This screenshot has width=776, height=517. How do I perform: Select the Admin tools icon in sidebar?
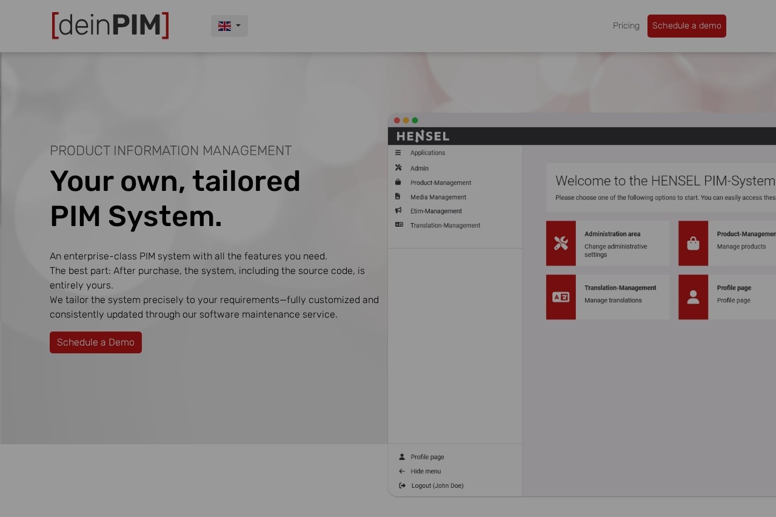pos(398,168)
